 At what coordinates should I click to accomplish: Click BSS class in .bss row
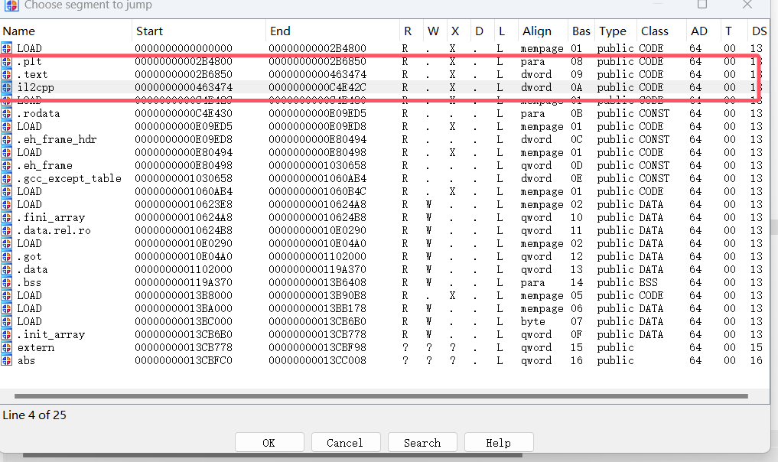point(648,282)
